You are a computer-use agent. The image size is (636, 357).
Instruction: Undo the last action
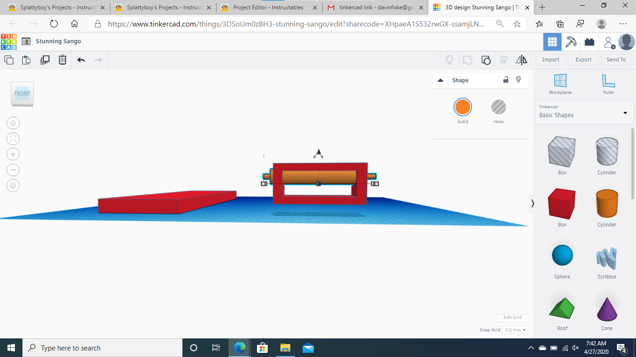point(81,59)
